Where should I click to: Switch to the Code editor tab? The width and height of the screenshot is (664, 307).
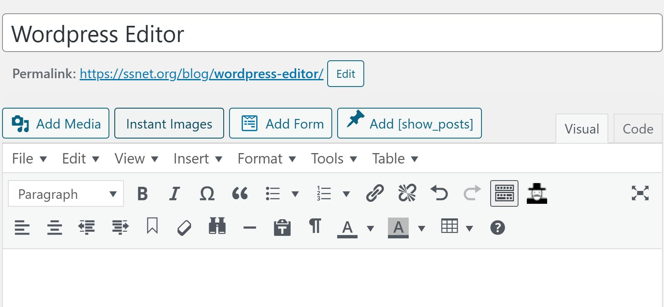click(x=638, y=129)
